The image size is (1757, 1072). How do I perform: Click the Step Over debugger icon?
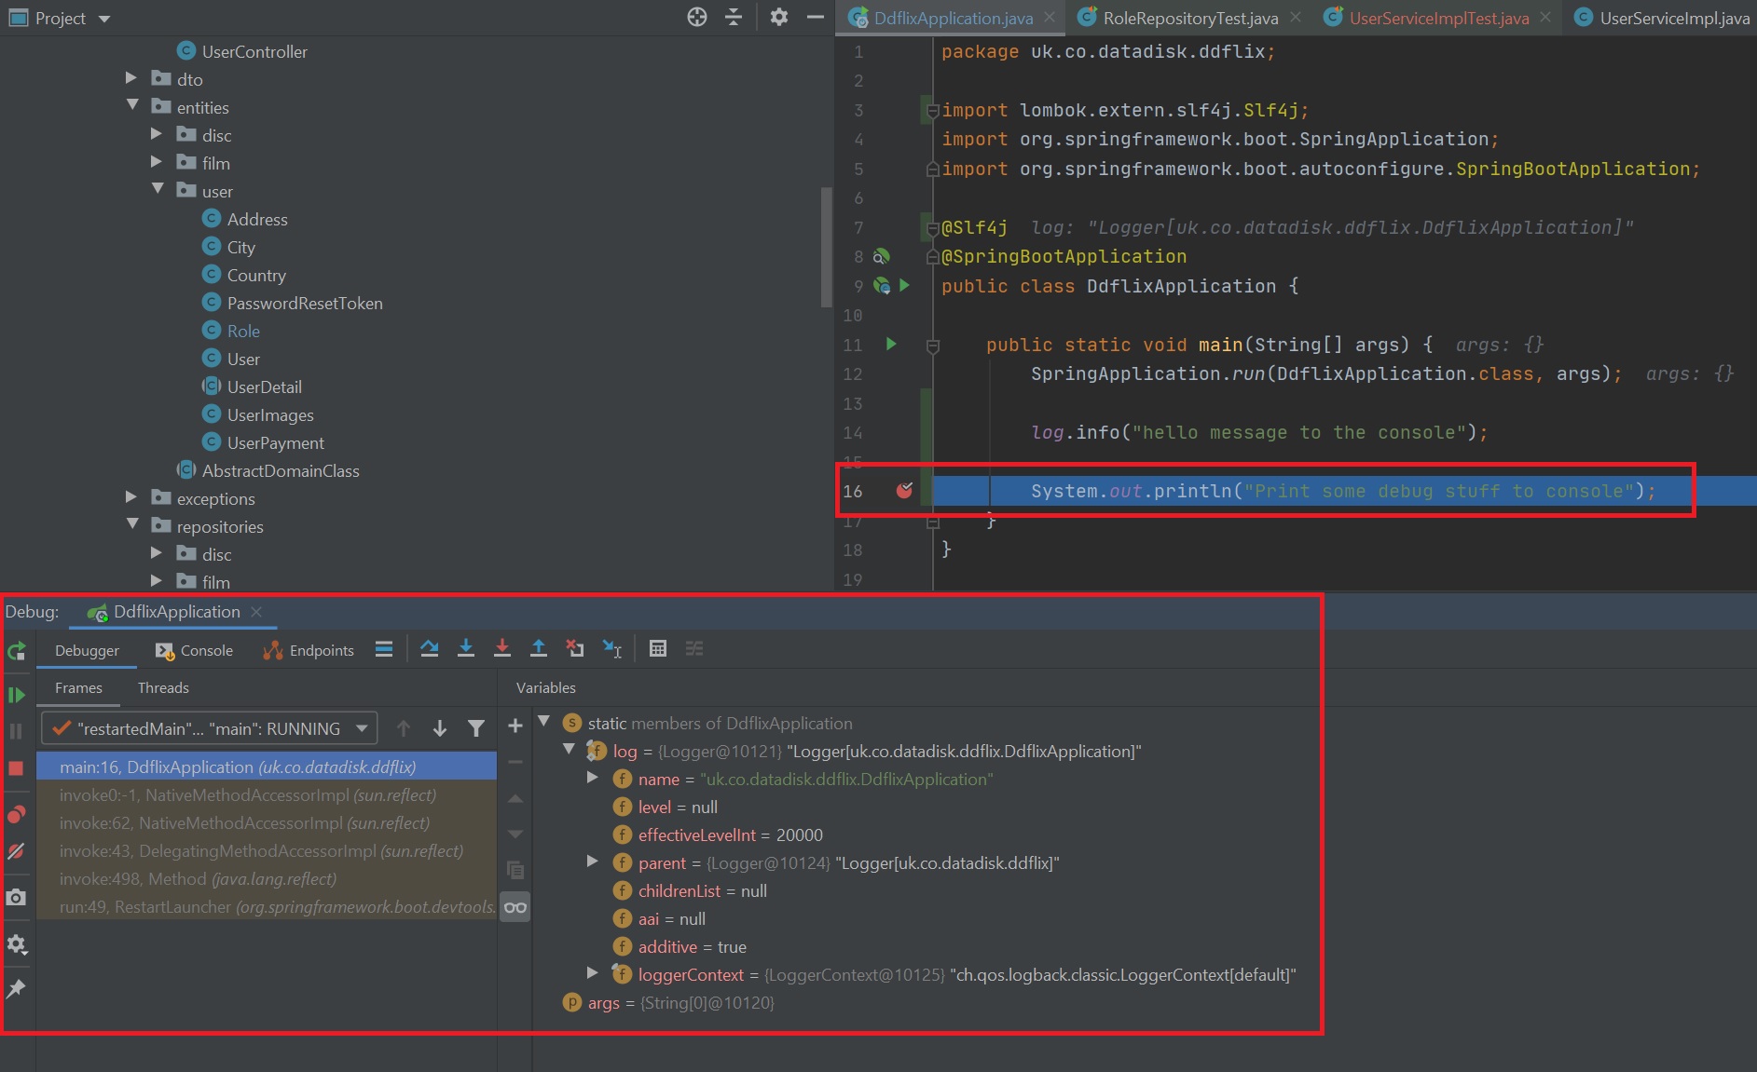(429, 649)
